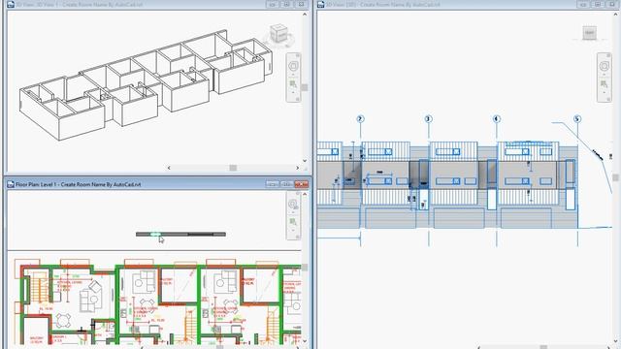Click scroll up arrow in isometric 3D view
The height and width of the screenshot is (349, 621).
[305, 15]
